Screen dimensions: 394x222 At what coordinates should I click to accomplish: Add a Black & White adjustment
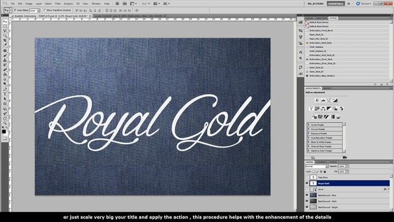point(329,109)
